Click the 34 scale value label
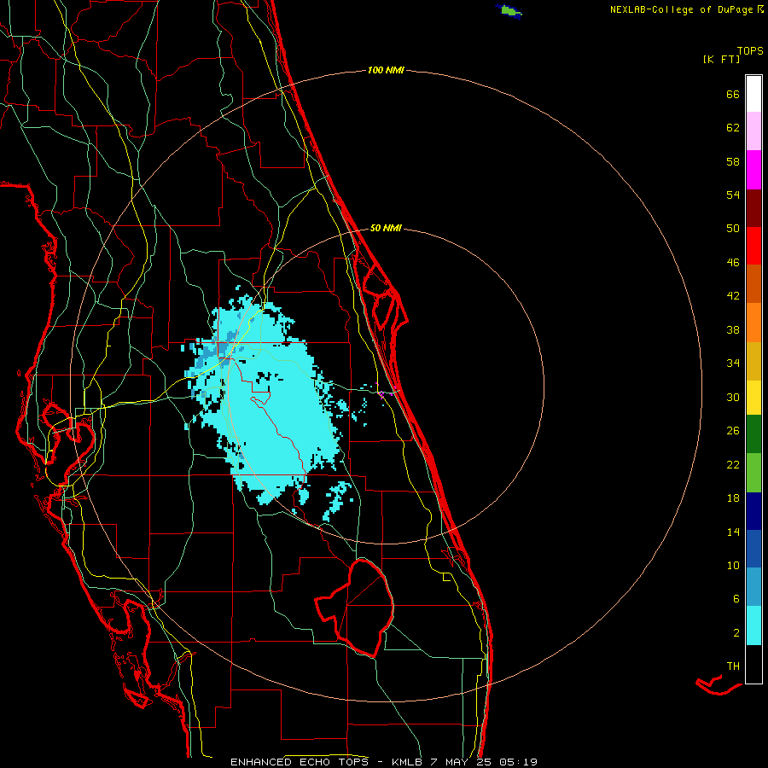Image resolution: width=768 pixels, height=768 pixels. click(733, 364)
